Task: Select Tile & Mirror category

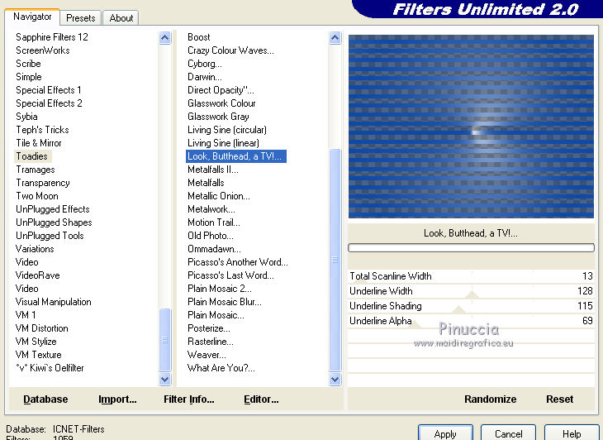Action: tap(39, 143)
